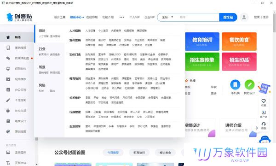The width and height of the screenshot is (276, 166).
Task: Open the green 招生宣传单 banner card
Action: coord(202,62)
